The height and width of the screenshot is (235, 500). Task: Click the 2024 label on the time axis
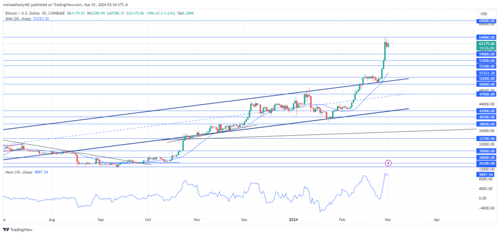pos(293,220)
